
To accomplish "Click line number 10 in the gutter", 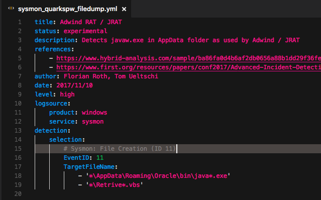I will 18,104.
